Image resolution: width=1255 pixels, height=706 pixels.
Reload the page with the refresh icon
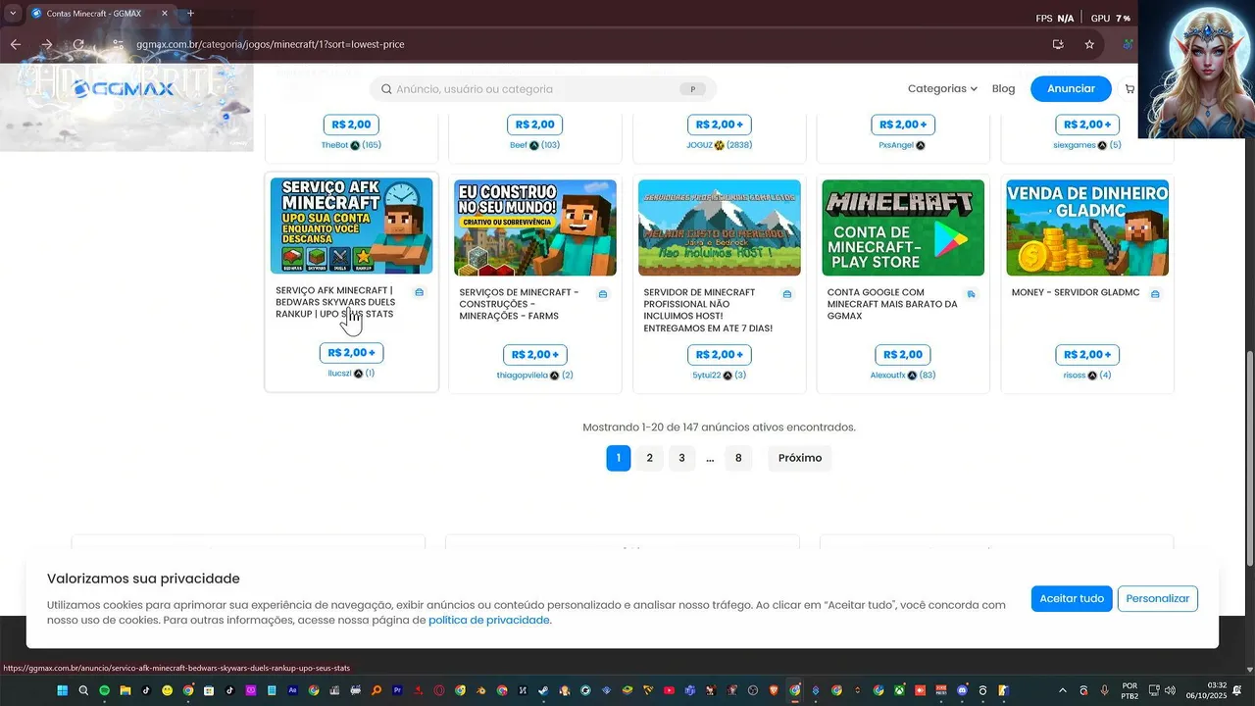[78, 44]
